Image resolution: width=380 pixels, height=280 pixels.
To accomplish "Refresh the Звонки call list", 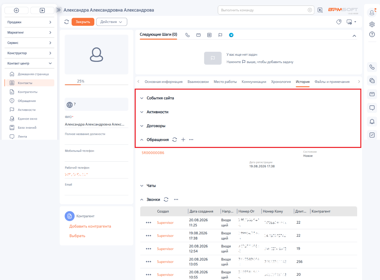I will point(166,199).
